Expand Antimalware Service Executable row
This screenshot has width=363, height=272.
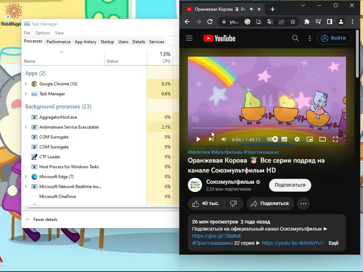click(x=26, y=127)
